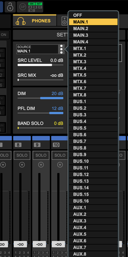Choose MTX.8 in source list
The image size is (128, 257).
pyautogui.click(x=93, y=95)
